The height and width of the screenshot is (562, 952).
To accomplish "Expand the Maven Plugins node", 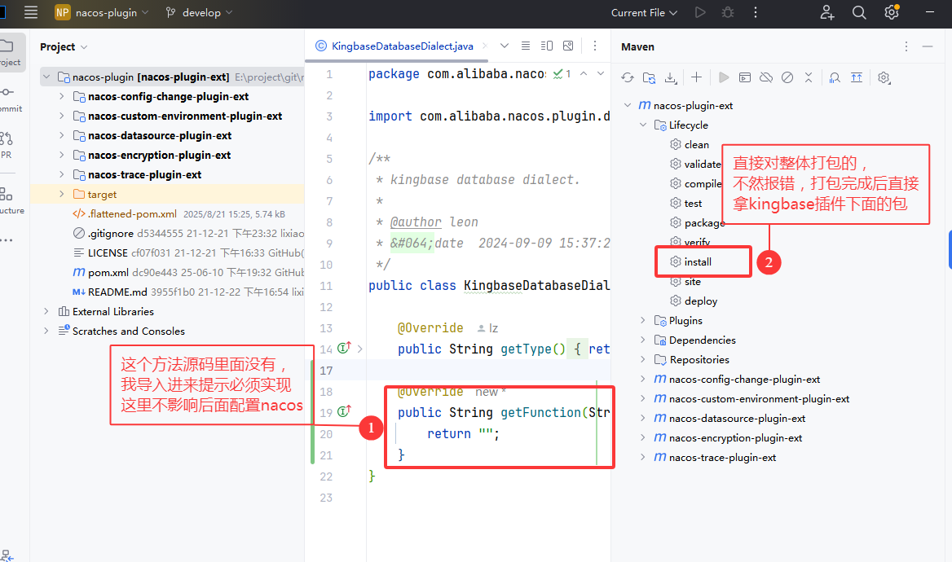I will point(643,320).
